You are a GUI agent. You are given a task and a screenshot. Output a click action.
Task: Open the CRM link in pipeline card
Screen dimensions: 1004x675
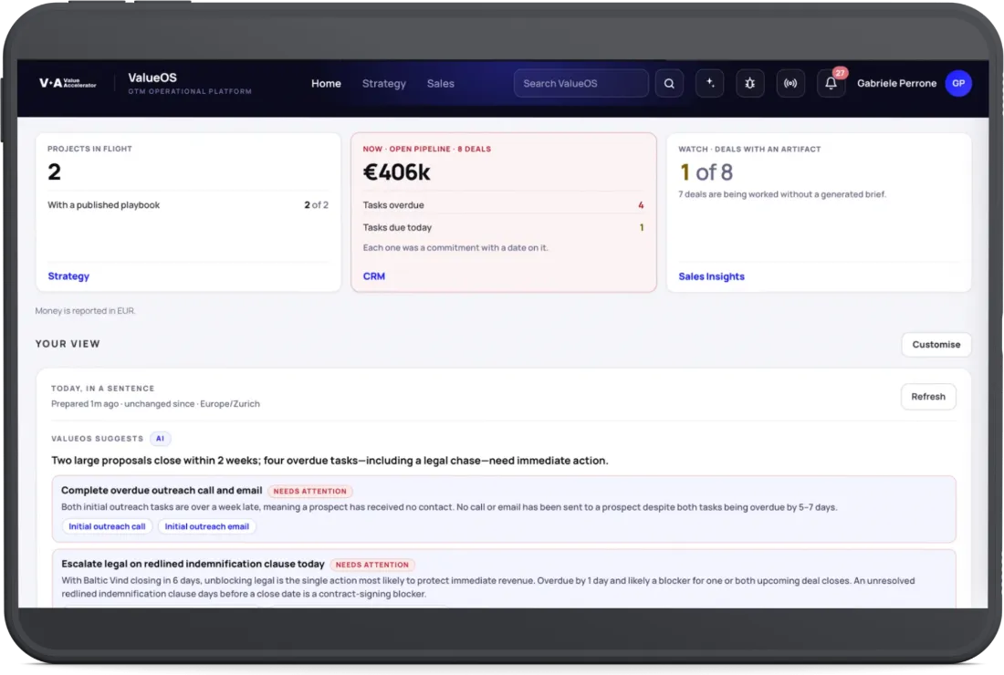coord(374,275)
